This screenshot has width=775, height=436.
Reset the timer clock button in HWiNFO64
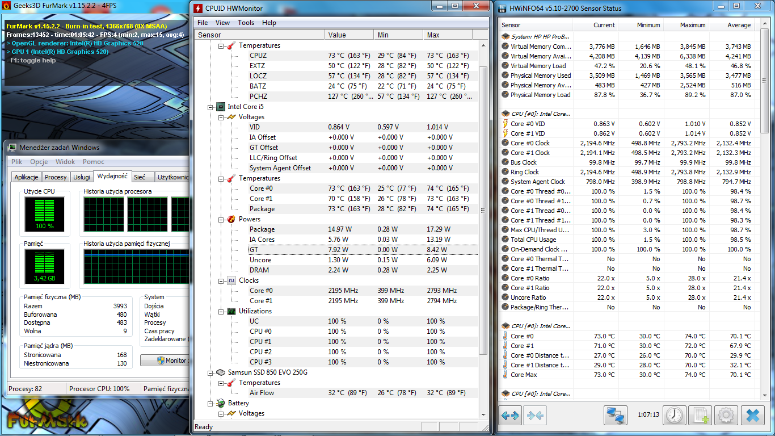pyautogui.click(x=674, y=416)
